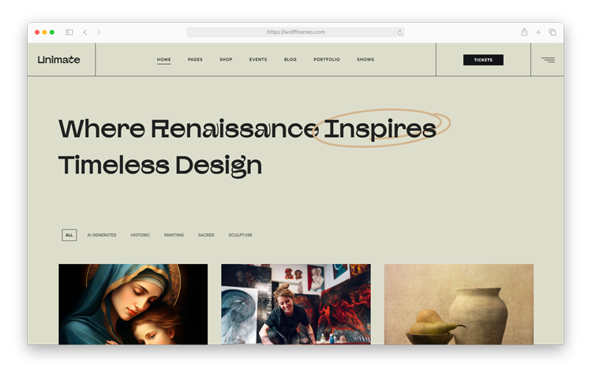Open the browser share icon

524,32
